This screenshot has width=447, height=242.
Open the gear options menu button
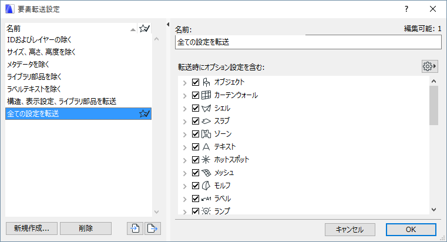(429, 66)
